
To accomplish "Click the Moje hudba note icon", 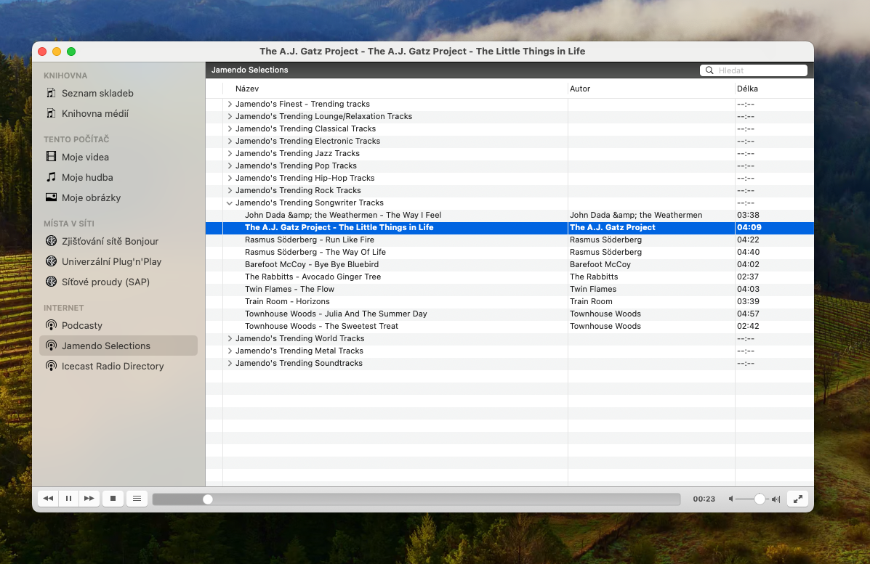I will coord(51,177).
